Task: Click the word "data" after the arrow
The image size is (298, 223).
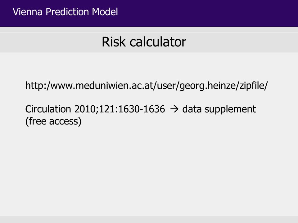Action: tap(192, 109)
